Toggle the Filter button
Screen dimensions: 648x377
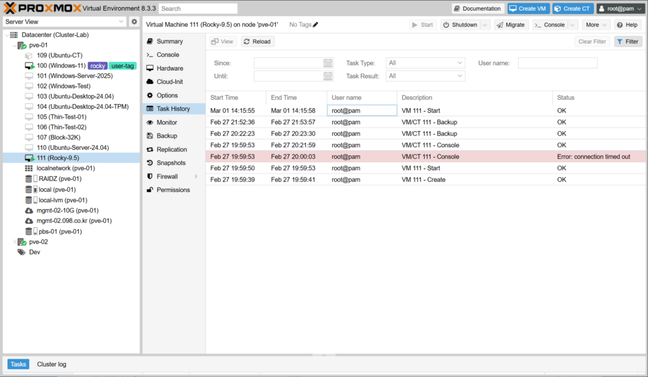click(628, 42)
